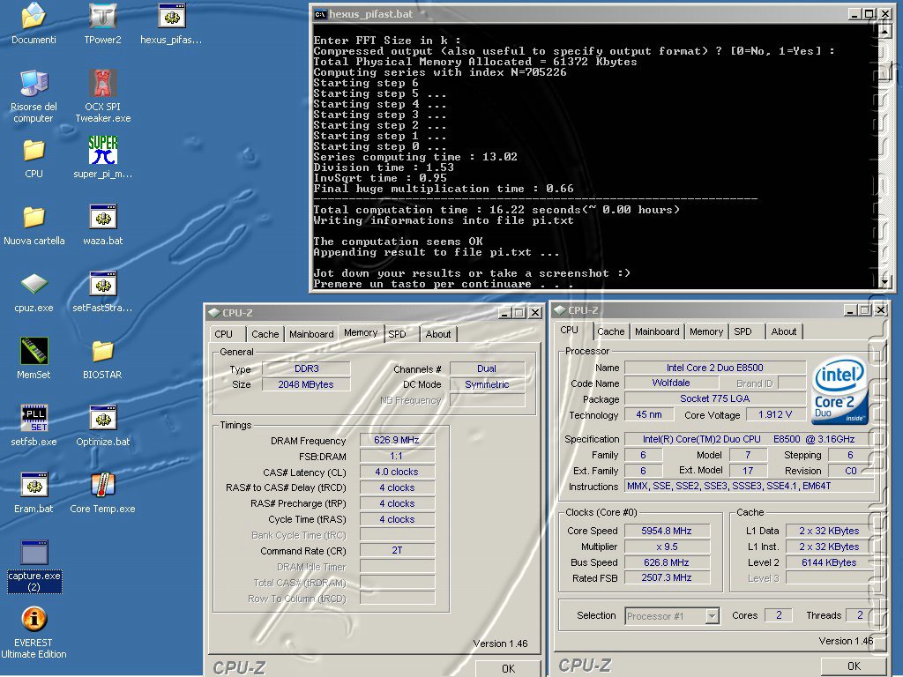The width and height of the screenshot is (903, 677).
Task: Click the Technology value 45 nm
Action: 649,414
